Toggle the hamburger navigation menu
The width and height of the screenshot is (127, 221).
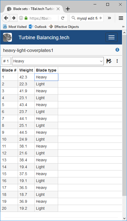(x=112, y=37)
